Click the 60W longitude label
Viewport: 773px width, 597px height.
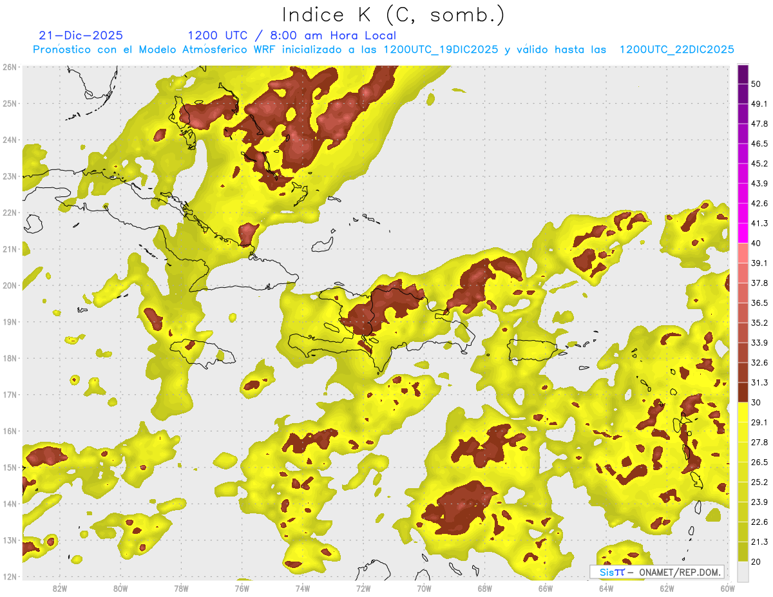pos(727,588)
